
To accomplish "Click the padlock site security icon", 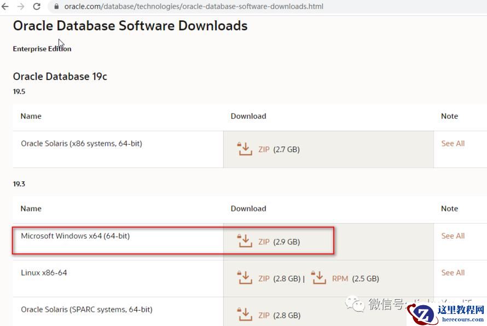I will (x=56, y=7).
